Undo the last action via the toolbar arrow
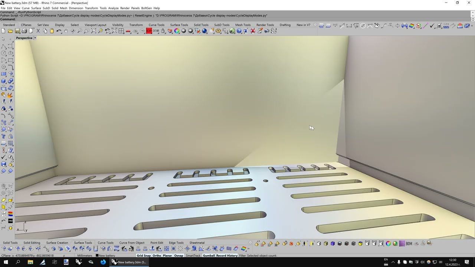 click(58, 31)
